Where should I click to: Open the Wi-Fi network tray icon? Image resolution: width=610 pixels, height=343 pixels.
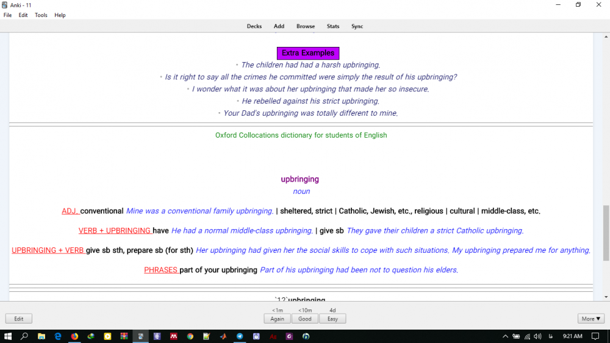527,336
